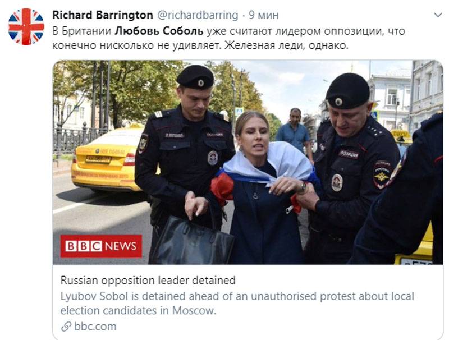
Task: Open the @richardbarring handle link
Action: pos(198,15)
